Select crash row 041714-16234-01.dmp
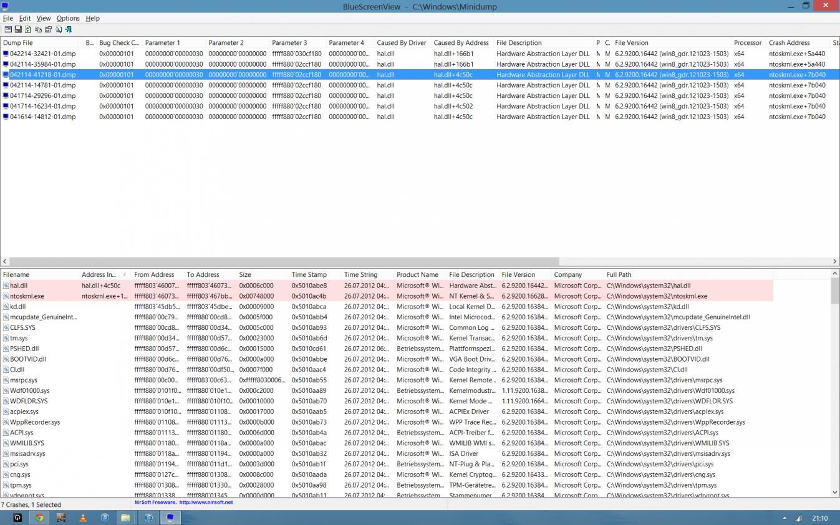The image size is (840, 525). (419, 107)
